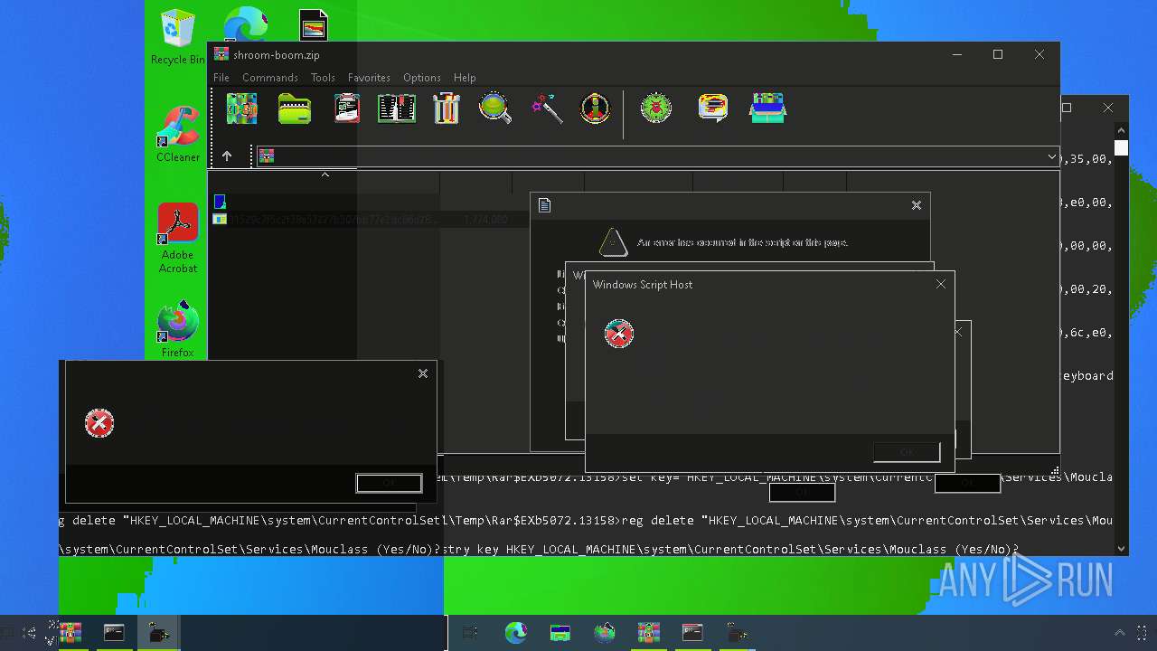1157x651 pixels.
Task: Open the Options menu
Action: (422, 78)
